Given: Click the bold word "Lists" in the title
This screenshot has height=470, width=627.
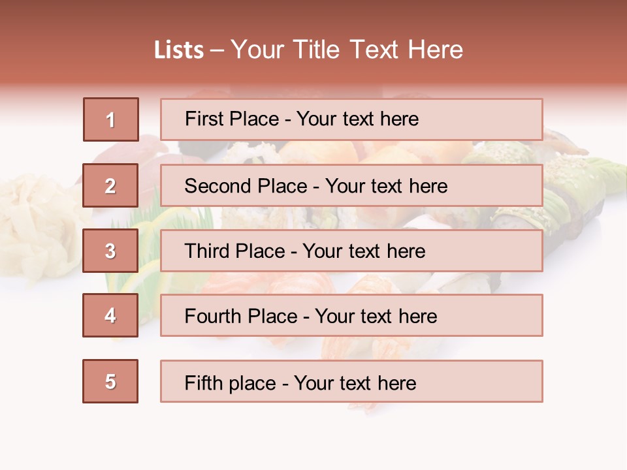Looking at the screenshot, I should pyautogui.click(x=178, y=50).
